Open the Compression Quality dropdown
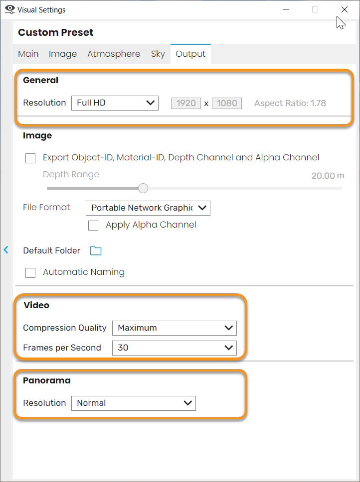Image resolution: width=360 pixels, height=482 pixels. coord(175,328)
